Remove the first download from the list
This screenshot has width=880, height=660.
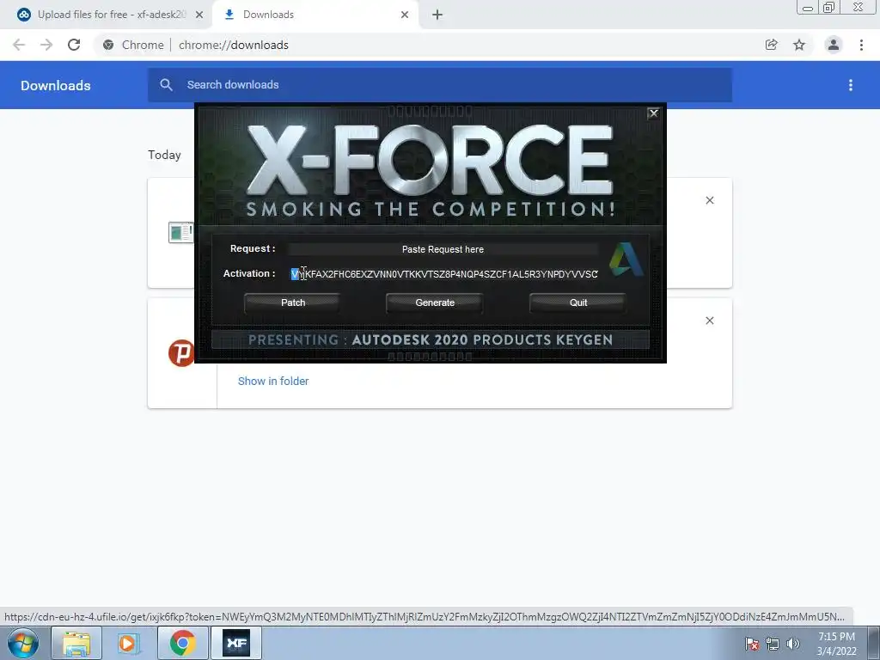[709, 200]
